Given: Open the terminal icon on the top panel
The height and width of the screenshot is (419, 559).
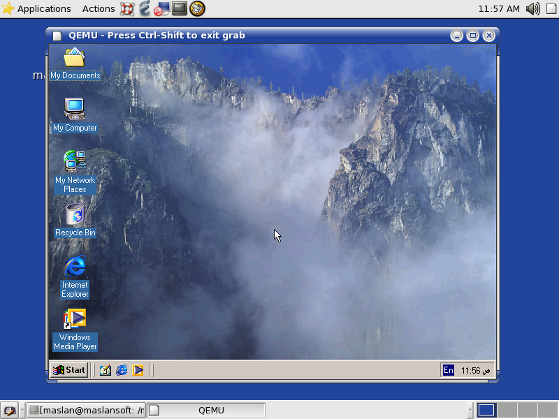Looking at the screenshot, I should click(179, 8).
